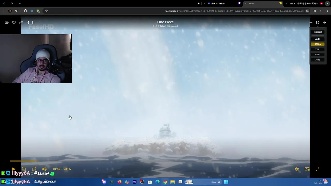Go to the previous episode
The width and height of the screenshot is (331, 186).
[28, 22]
